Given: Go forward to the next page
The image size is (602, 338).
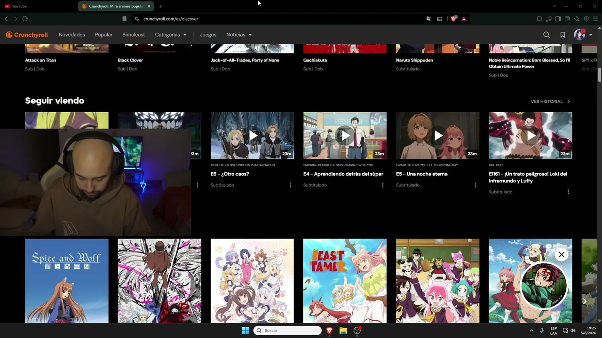Looking at the screenshot, I should click(16, 19).
